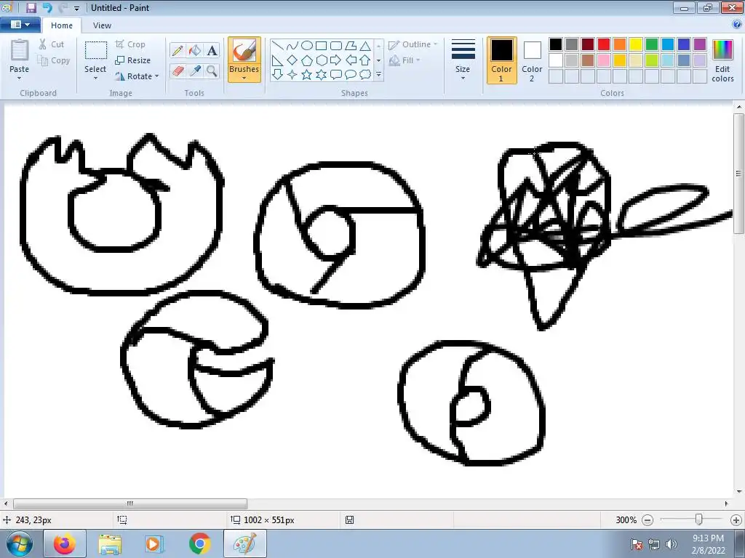Choose the Diamond shape

[x=292, y=60]
